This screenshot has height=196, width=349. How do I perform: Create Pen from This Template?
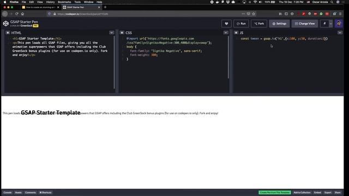click(275, 192)
